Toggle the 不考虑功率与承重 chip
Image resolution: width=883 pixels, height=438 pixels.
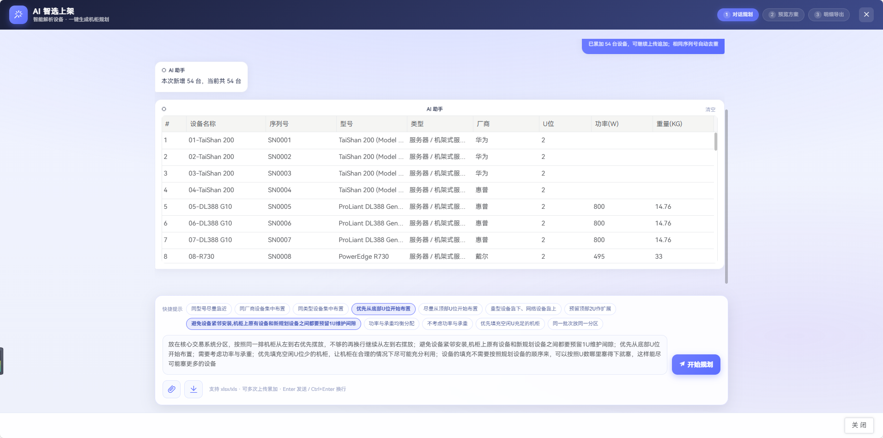click(447, 323)
